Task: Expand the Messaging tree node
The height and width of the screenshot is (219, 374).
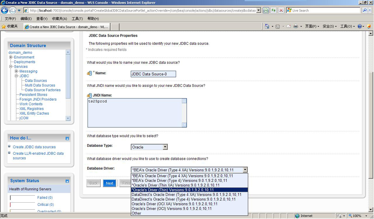Action: (x=16, y=71)
